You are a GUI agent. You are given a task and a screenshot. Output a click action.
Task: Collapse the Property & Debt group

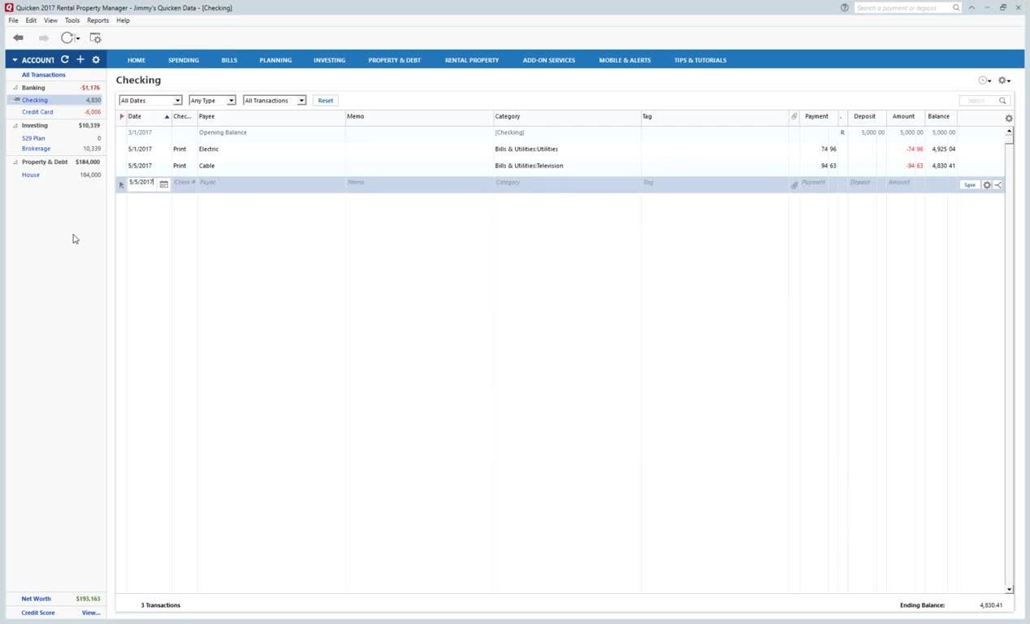(15, 162)
